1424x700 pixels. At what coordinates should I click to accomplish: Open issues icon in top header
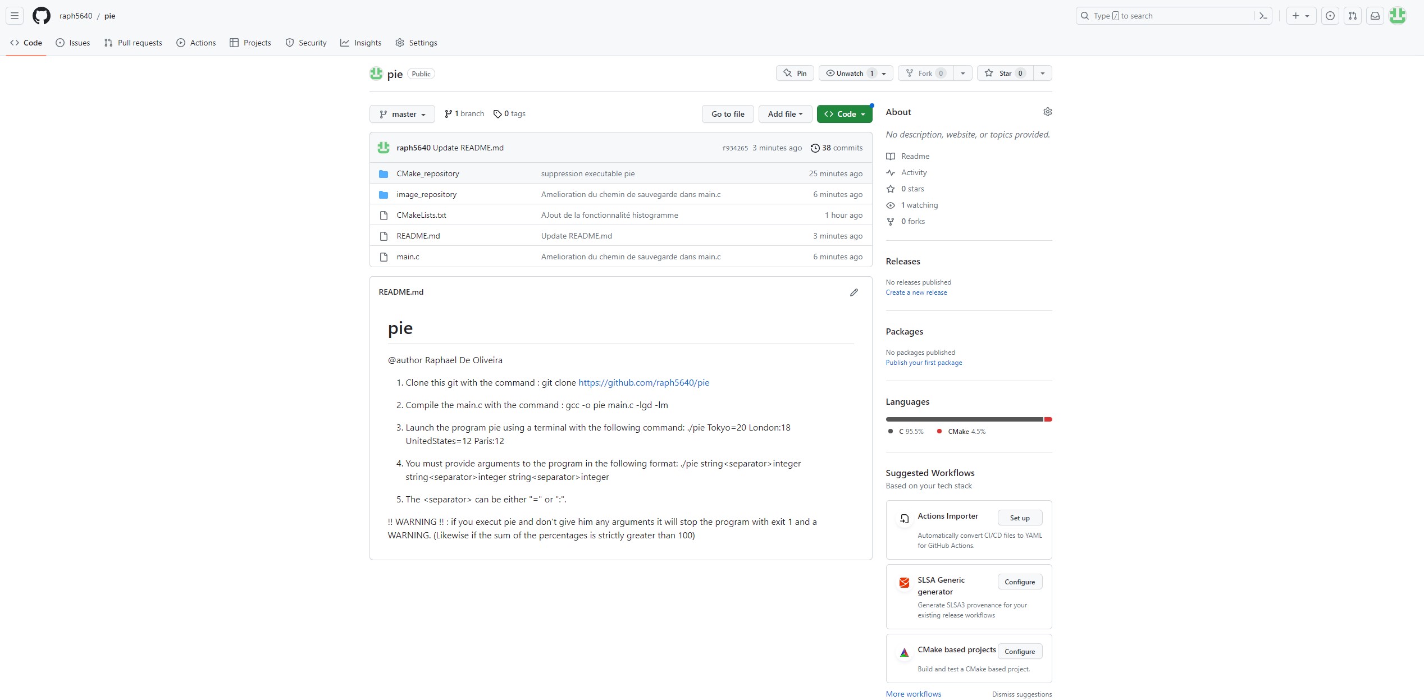(x=1330, y=16)
